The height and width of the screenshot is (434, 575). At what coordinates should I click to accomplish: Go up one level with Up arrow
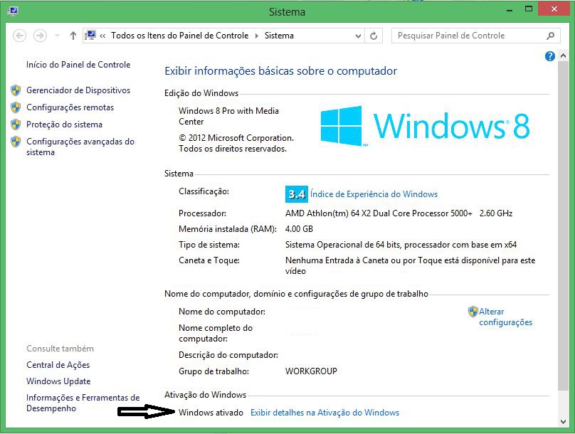(73, 36)
